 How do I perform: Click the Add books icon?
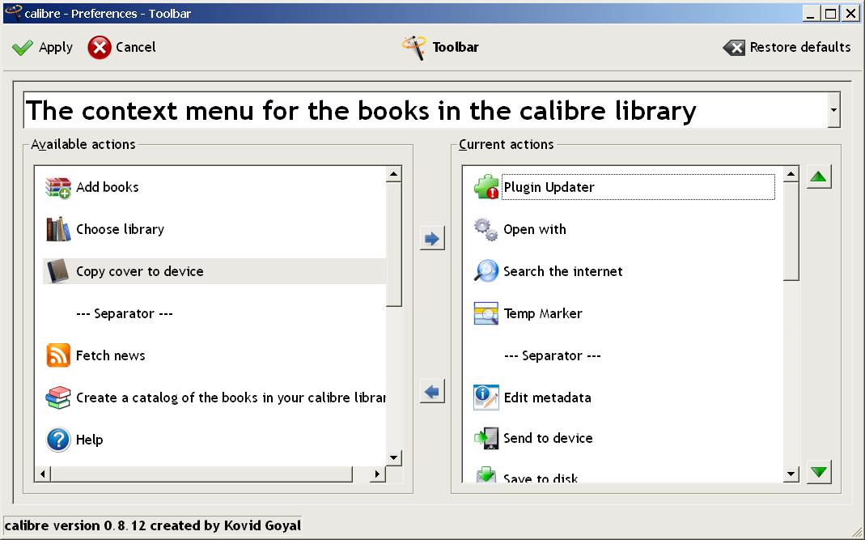click(x=58, y=188)
